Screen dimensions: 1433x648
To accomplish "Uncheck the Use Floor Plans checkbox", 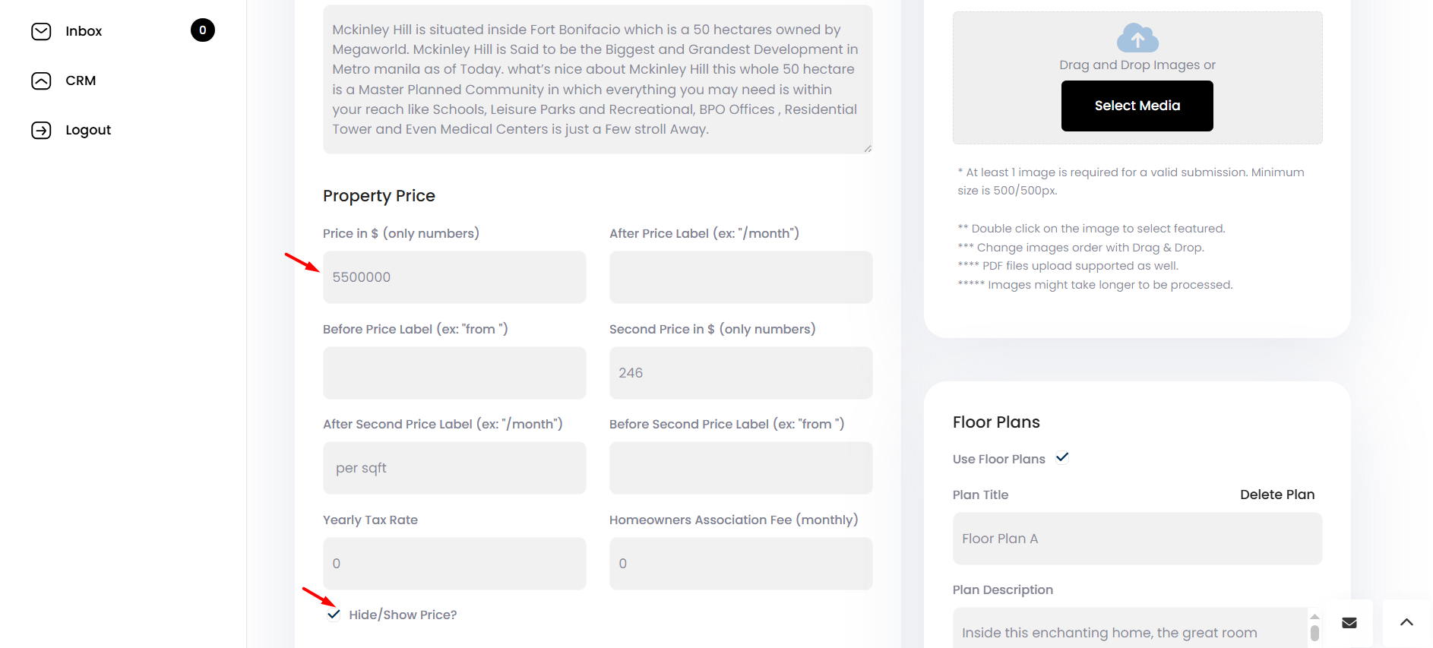I will 1062,457.
